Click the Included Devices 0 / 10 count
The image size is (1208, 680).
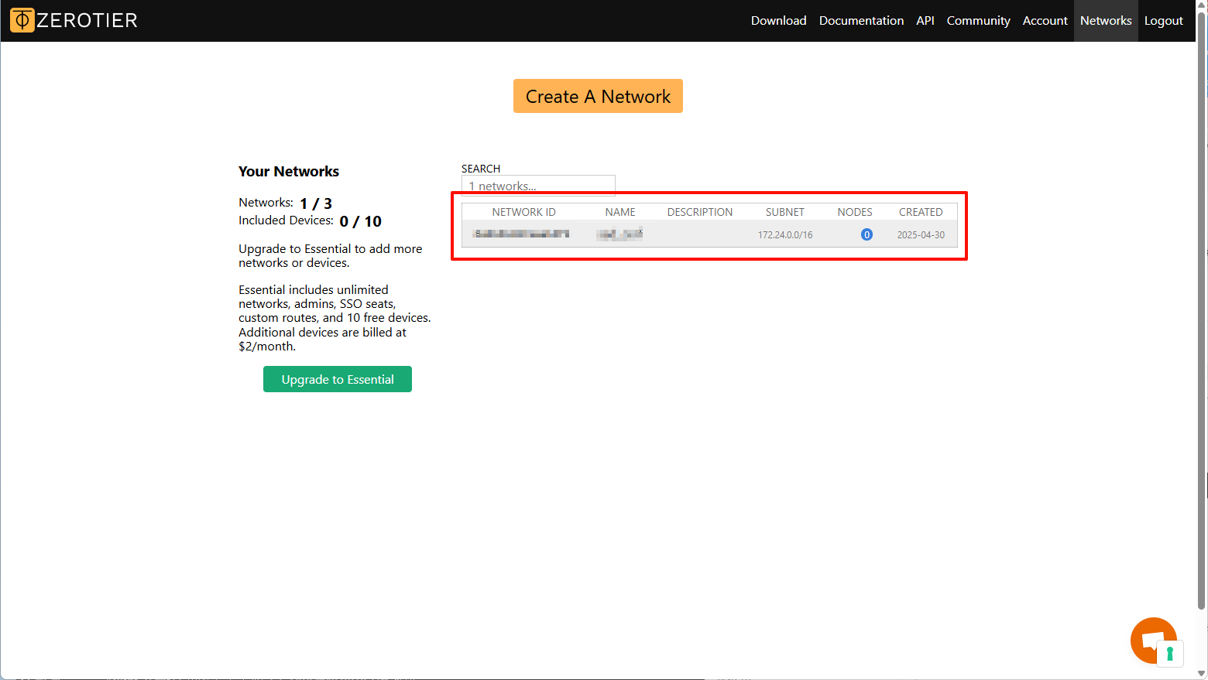click(x=360, y=221)
